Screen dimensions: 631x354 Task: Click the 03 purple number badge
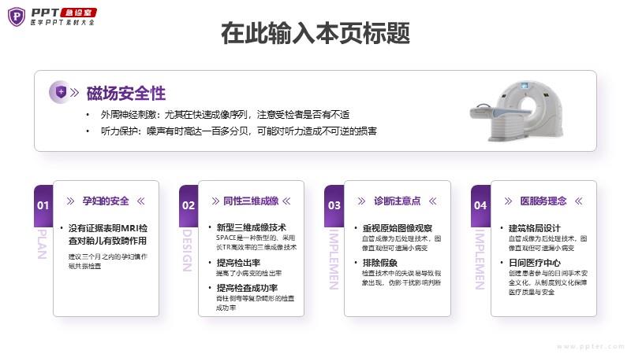(334, 205)
